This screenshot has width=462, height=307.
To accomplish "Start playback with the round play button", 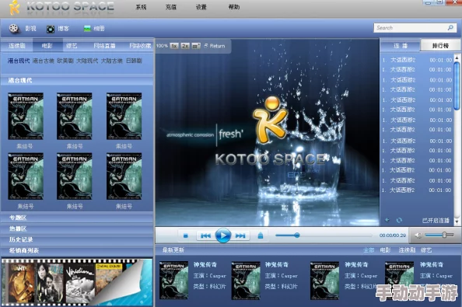I will (223, 235).
